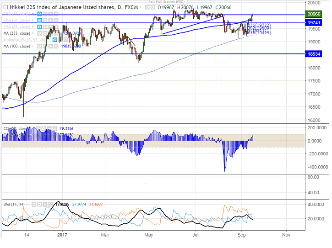Click the MA 100 value 19835.5200
The height and width of the screenshot is (248, 332).
tap(71, 46)
